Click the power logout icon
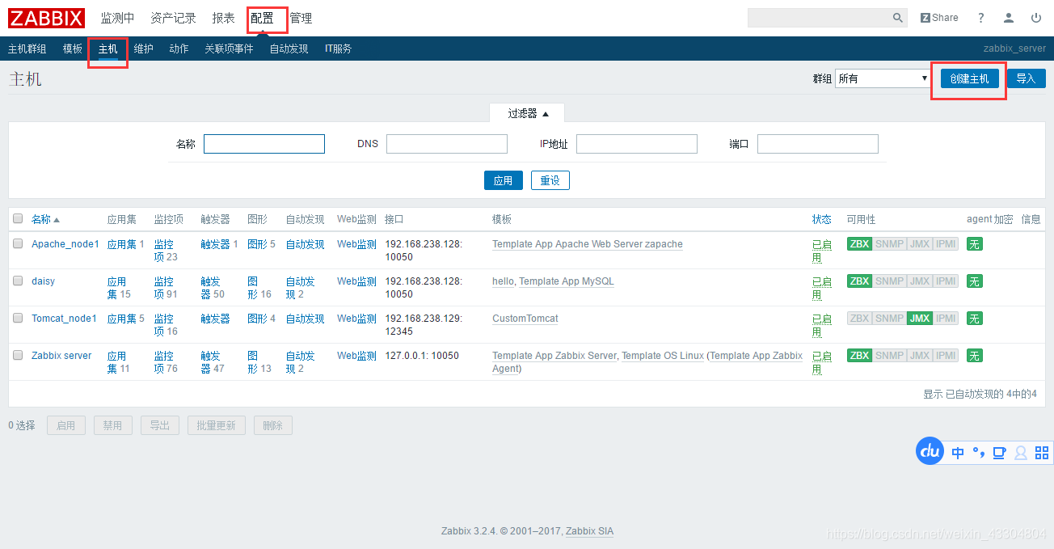 [x=1036, y=18]
